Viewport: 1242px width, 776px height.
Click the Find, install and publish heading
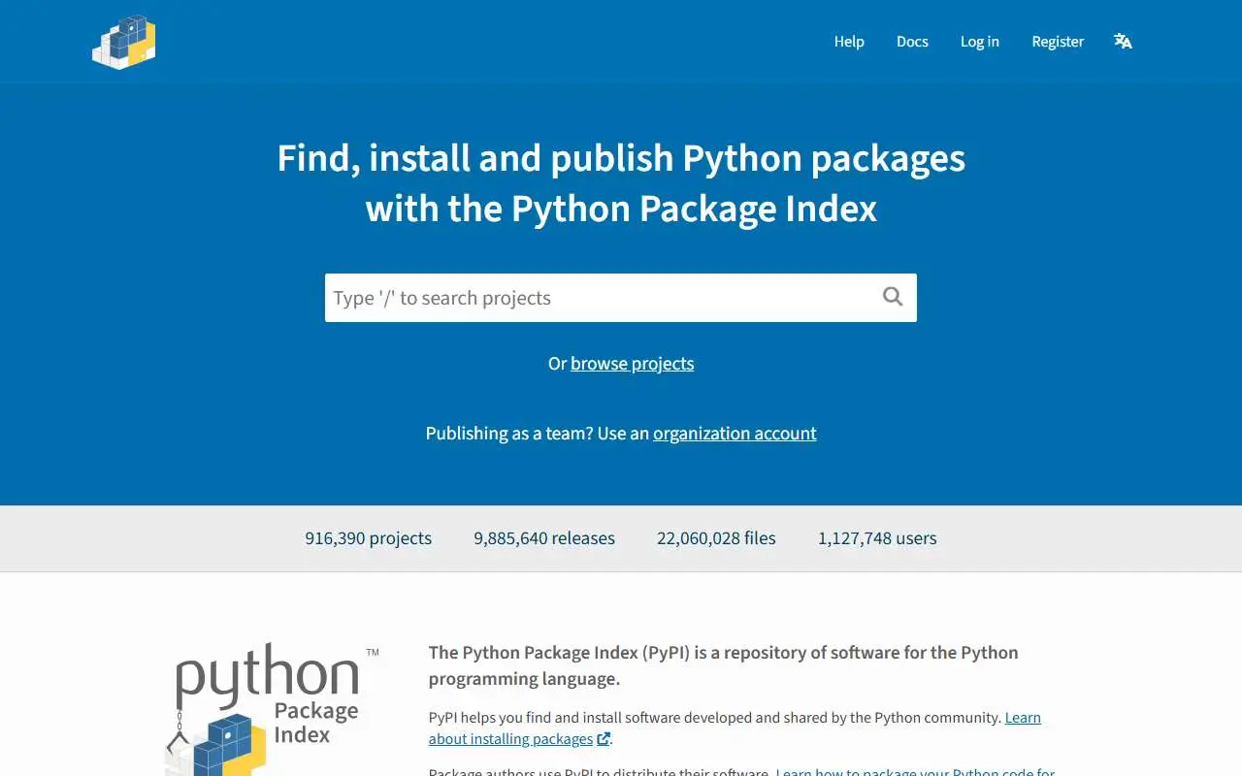[621, 183]
